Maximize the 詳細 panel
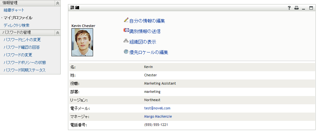Screen dimensions: 317x131 click(x=311, y=8)
